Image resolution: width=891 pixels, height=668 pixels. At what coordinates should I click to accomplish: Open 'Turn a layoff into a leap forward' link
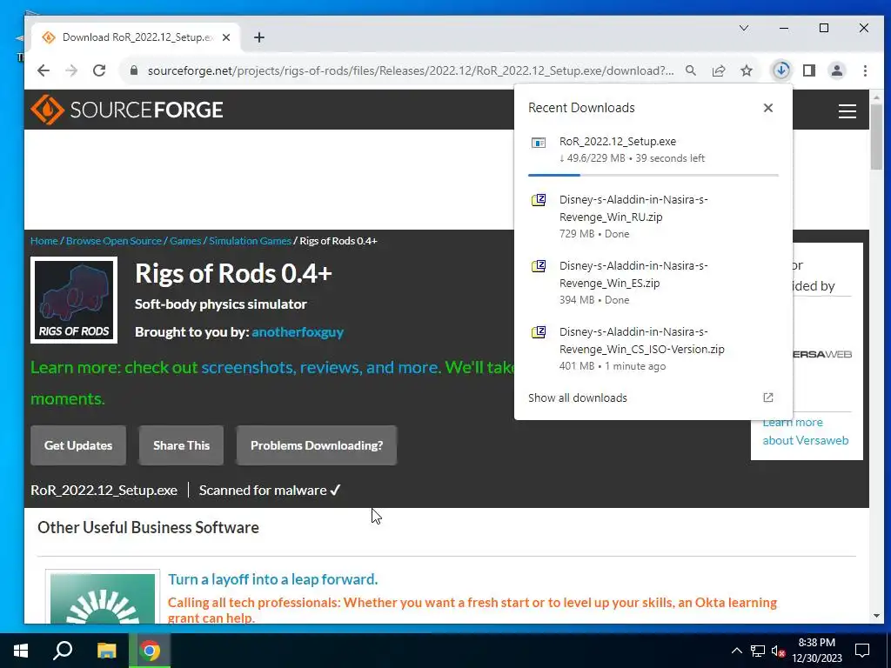(272, 579)
